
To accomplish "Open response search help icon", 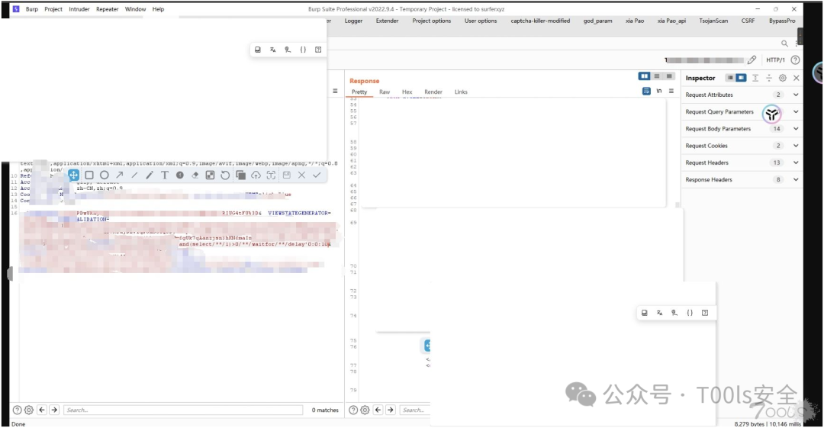I will point(354,410).
